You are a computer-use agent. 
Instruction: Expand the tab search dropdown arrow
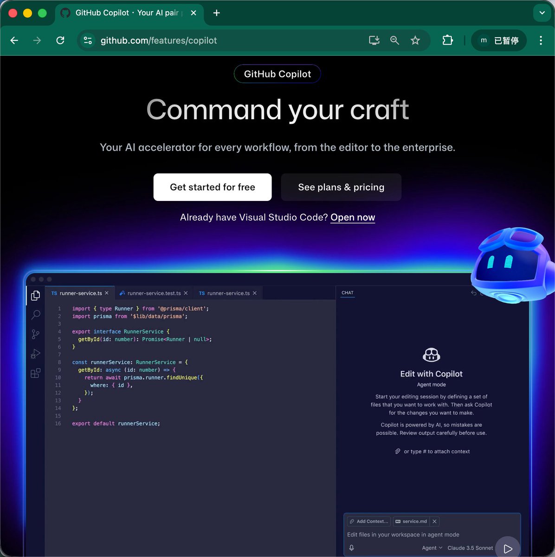pos(542,13)
